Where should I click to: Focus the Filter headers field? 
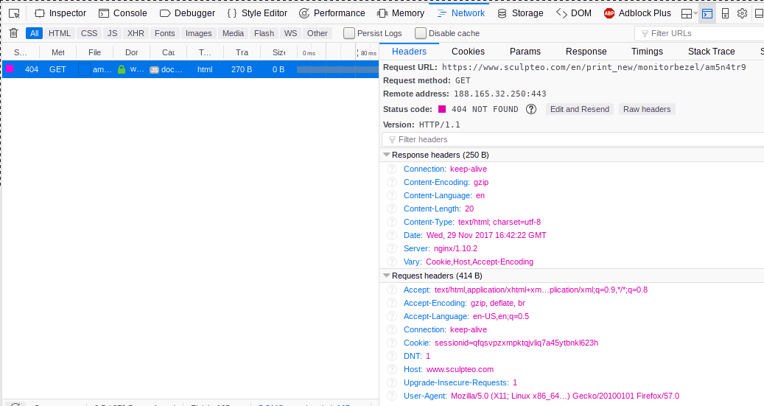[573, 139]
